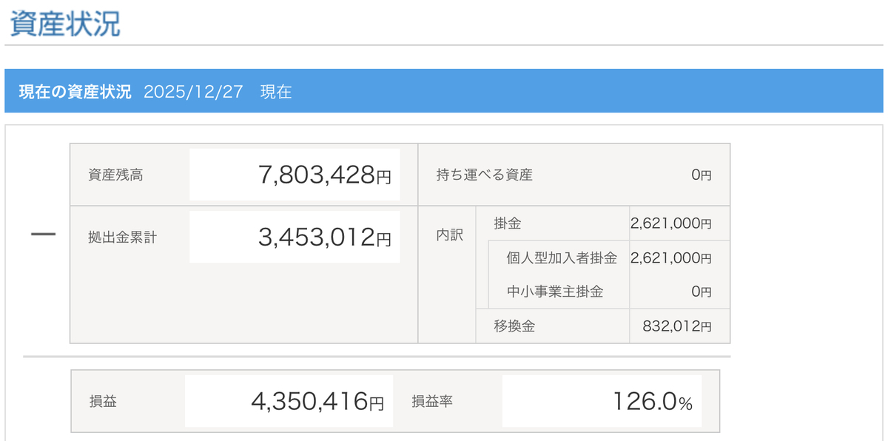The image size is (888, 441).
Task: Click the 掛金 row label
Action: [508, 223]
